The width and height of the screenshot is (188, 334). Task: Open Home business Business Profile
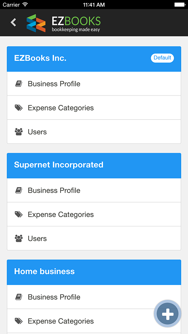pyautogui.click(x=94, y=297)
